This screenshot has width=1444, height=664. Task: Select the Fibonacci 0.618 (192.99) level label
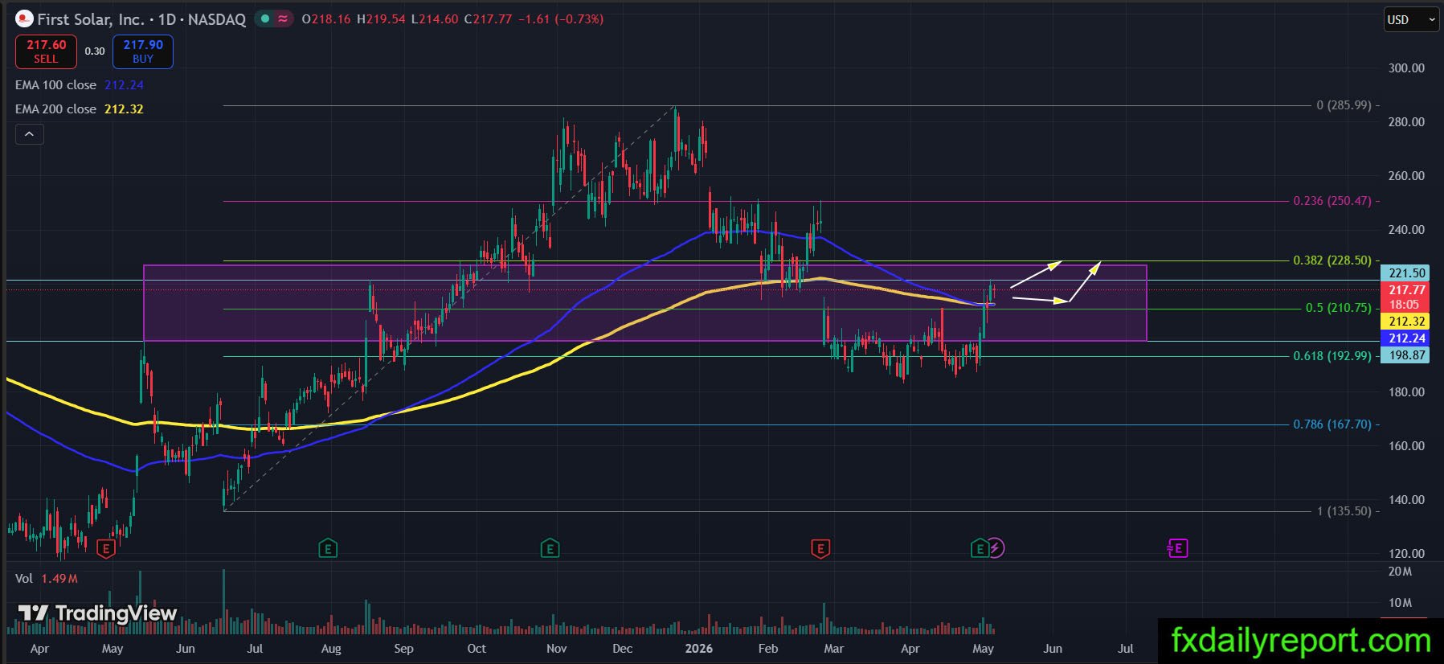[1332, 356]
